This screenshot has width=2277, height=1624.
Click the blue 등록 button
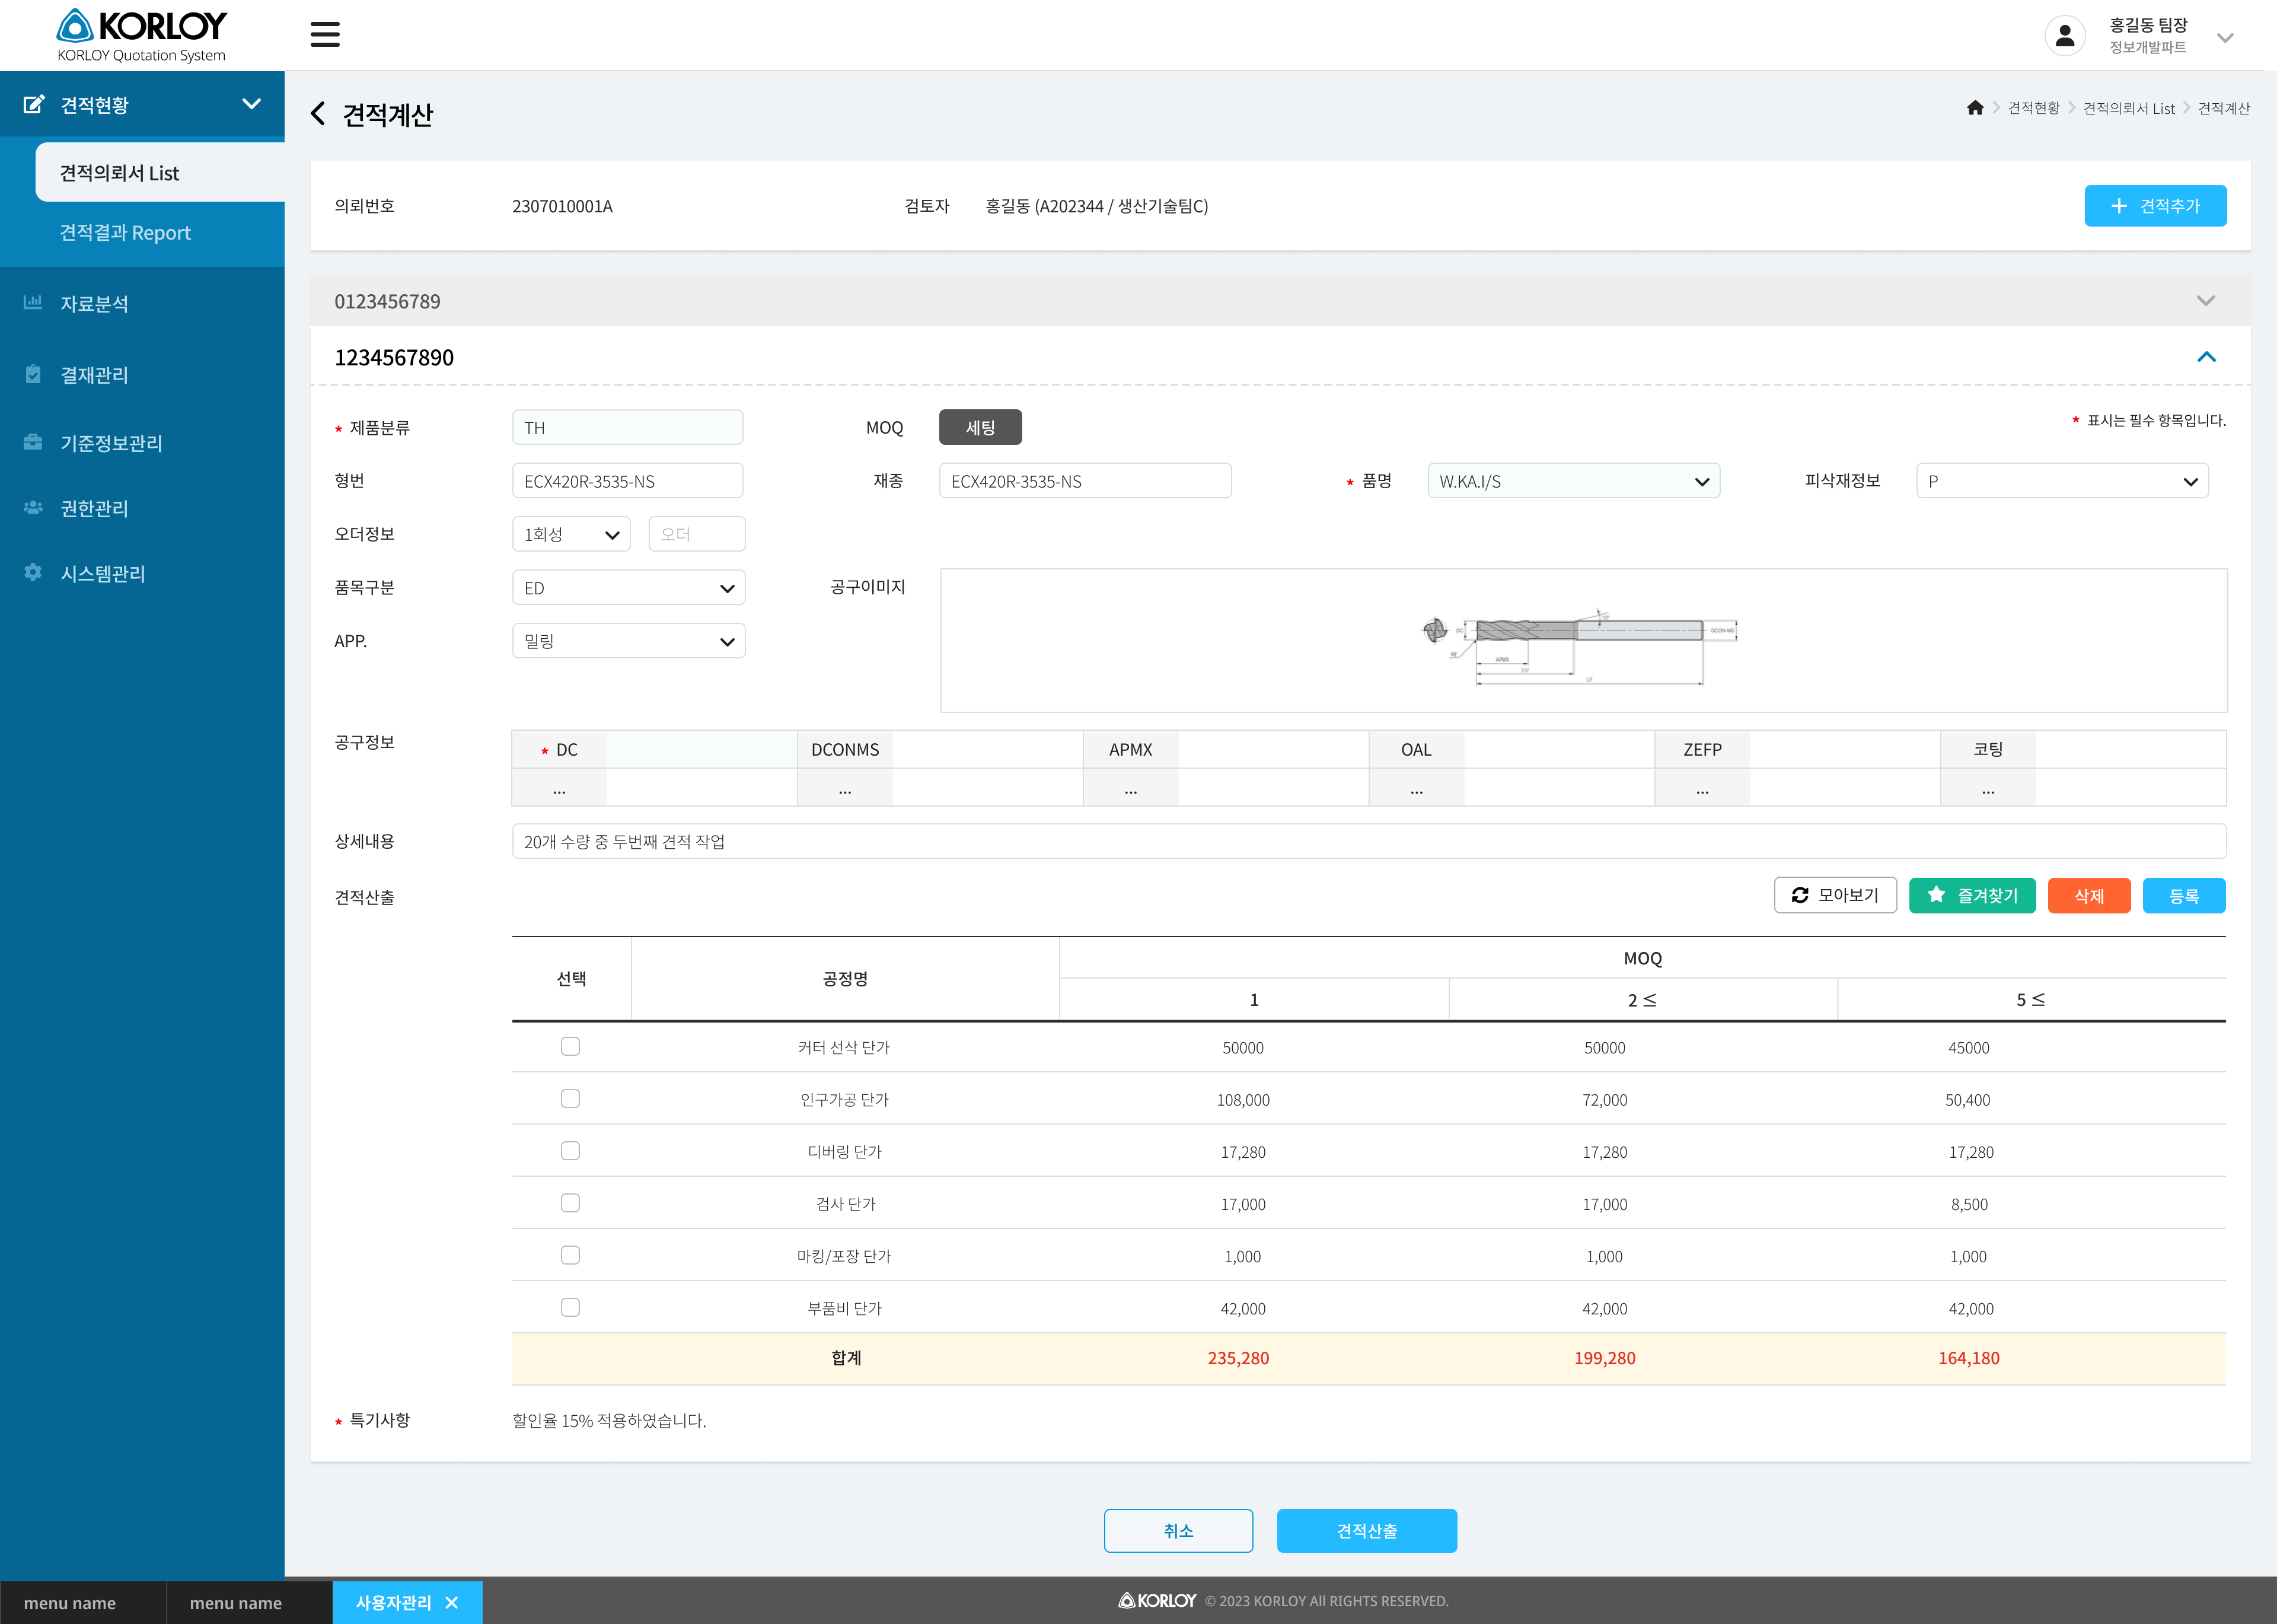point(2184,895)
